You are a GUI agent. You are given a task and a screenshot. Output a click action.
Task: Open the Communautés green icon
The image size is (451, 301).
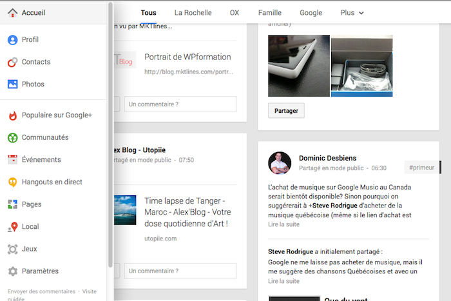pyautogui.click(x=12, y=137)
